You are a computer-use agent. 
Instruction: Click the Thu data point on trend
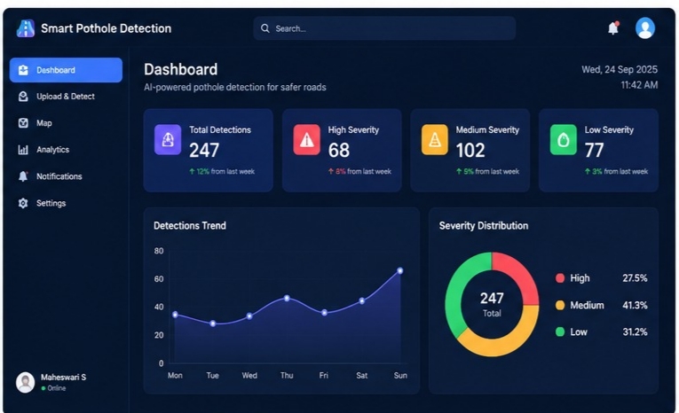point(287,298)
